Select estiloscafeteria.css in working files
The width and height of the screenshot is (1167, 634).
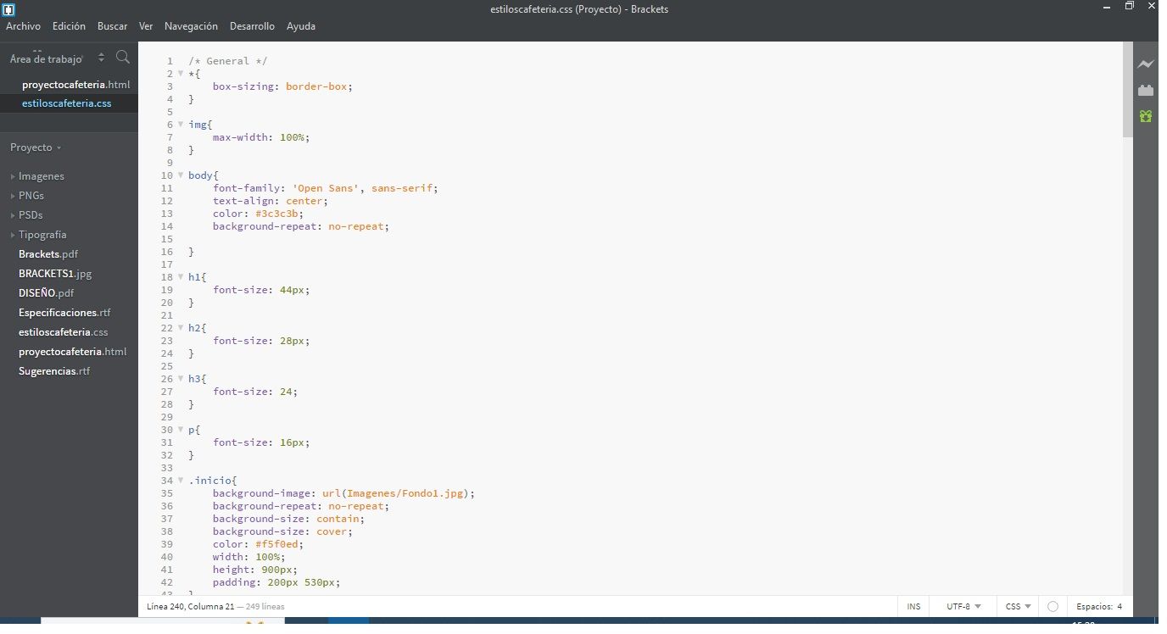point(67,103)
